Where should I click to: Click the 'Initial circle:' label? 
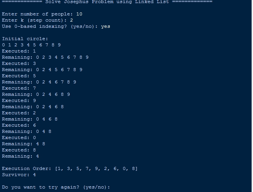(25, 39)
